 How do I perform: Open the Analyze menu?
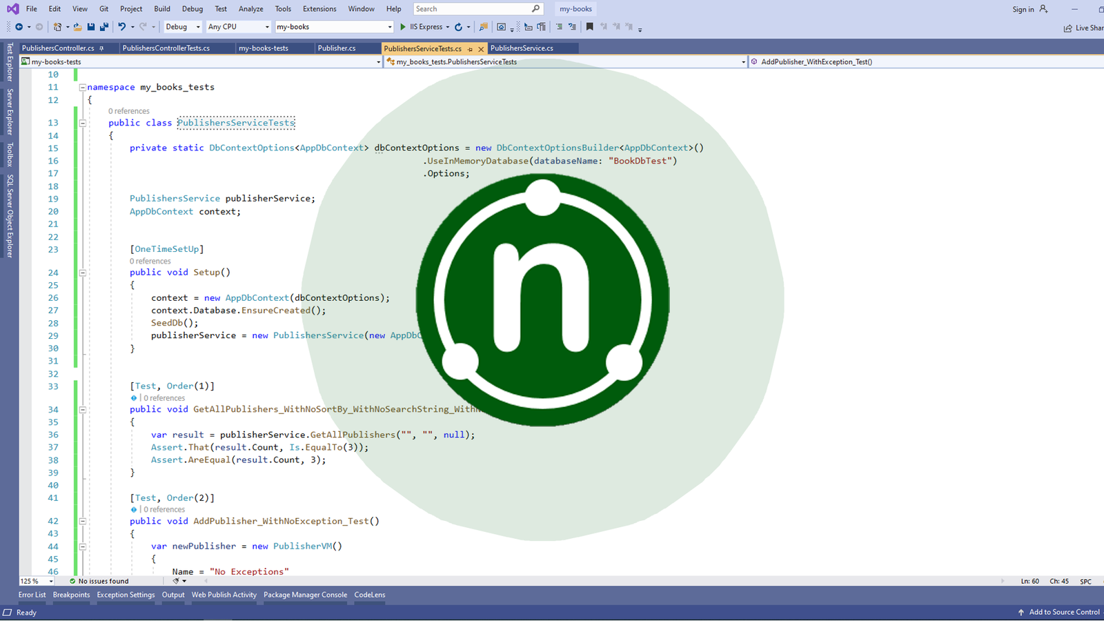[250, 9]
